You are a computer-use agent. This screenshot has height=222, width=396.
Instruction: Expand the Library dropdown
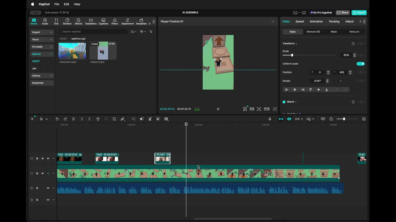[42, 76]
